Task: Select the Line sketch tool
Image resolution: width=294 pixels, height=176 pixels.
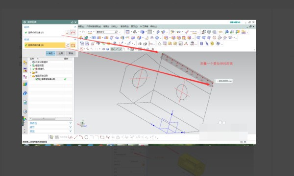Action: (x=76, y=137)
